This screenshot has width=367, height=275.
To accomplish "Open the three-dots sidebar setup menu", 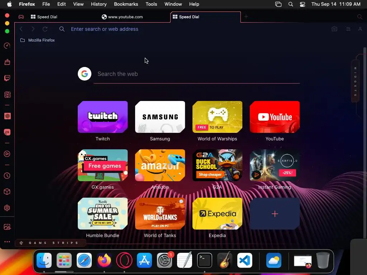I will click(x=7, y=242).
